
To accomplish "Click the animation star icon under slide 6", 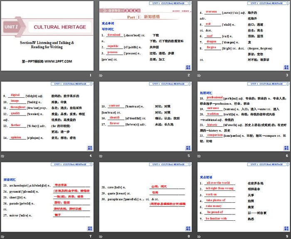I will 199,156.
